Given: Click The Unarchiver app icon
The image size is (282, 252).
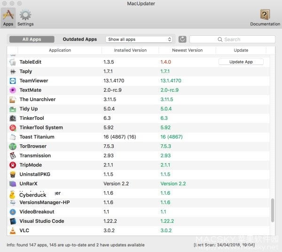Looking at the screenshot, I should click(x=13, y=100).
